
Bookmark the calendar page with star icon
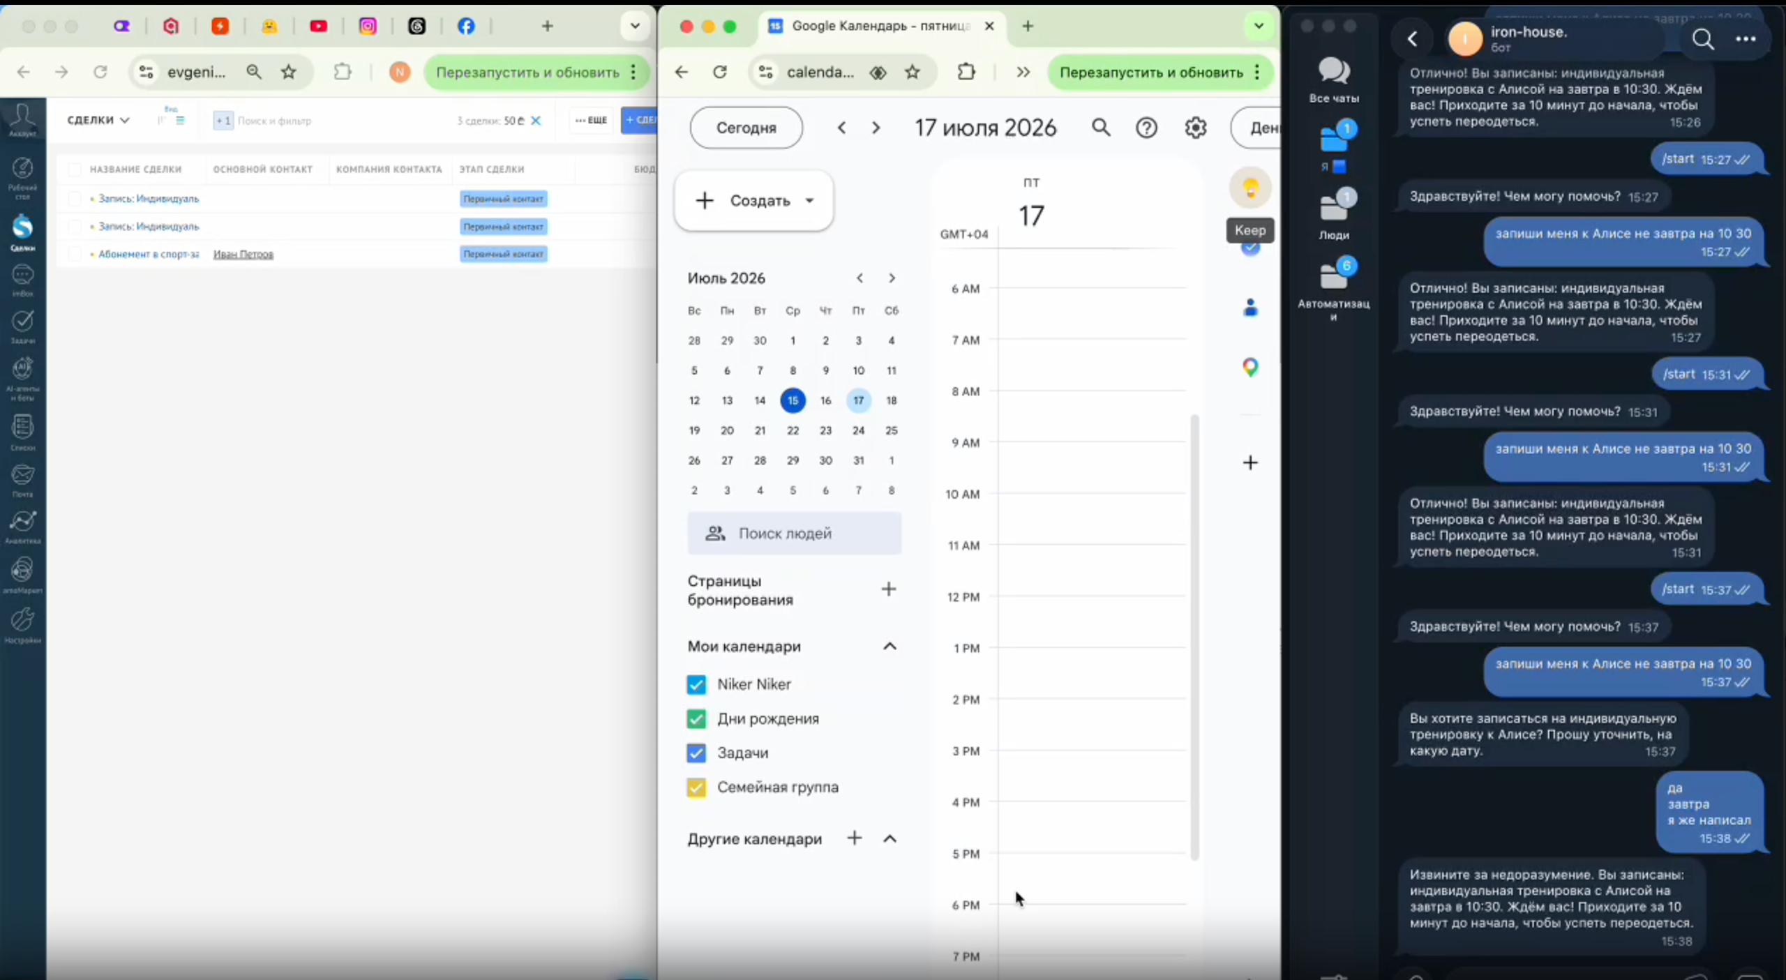[x=913, y=72]
